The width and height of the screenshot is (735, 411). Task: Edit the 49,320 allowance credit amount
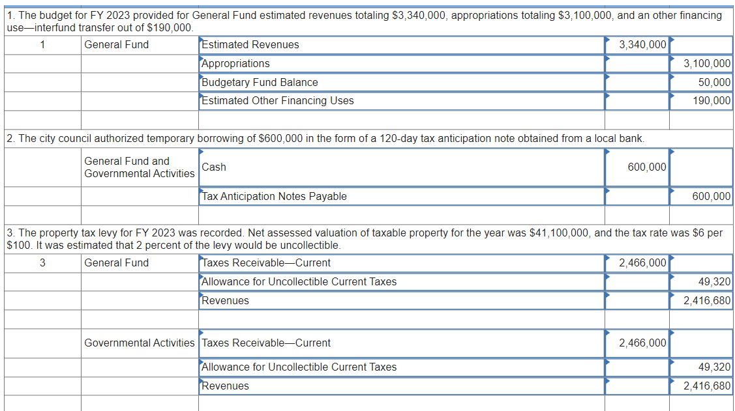[x=700, y=281]
